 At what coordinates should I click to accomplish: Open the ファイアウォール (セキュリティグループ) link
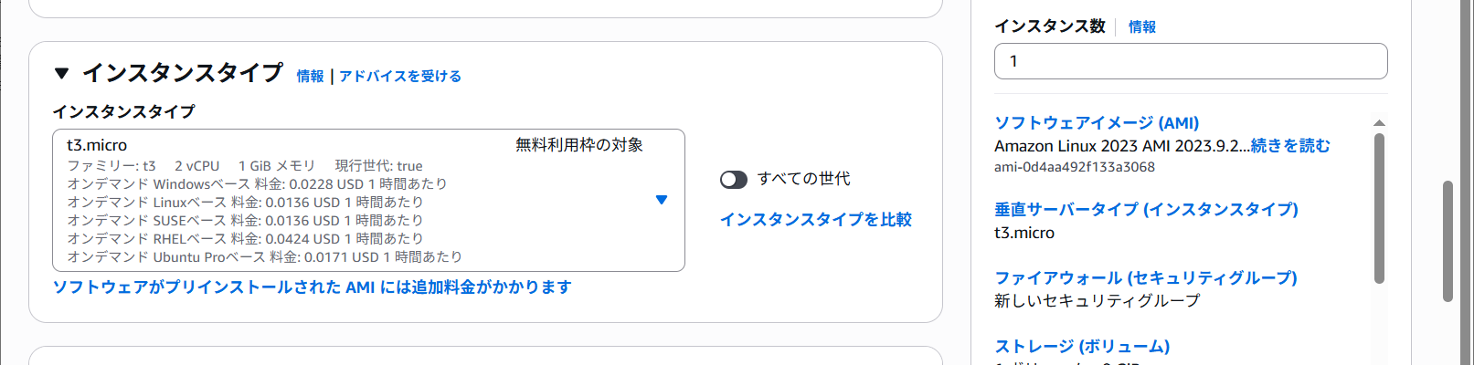1145,278
